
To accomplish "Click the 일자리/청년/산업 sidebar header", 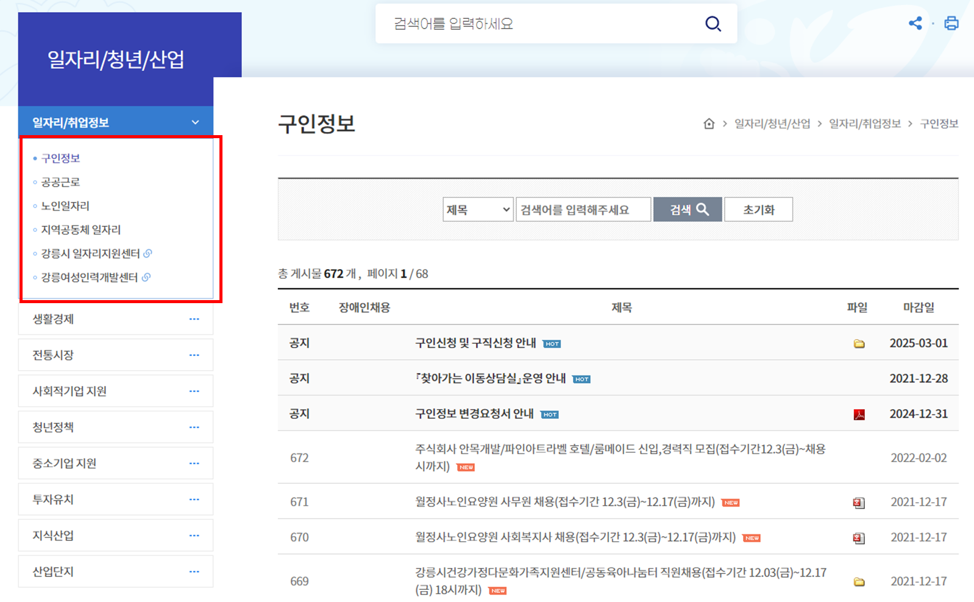I will tap(116, 59).
